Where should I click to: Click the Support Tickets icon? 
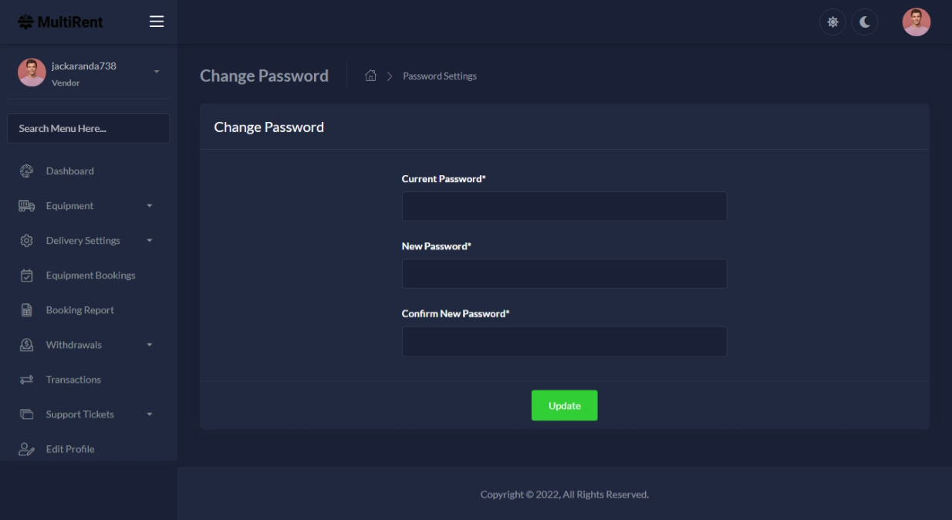[26, 414]
